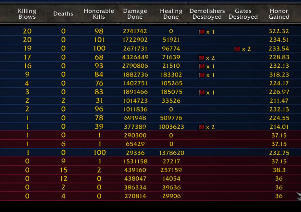Select deaths value 15
This screenshot has width=301, height=212.
point(64,170)
